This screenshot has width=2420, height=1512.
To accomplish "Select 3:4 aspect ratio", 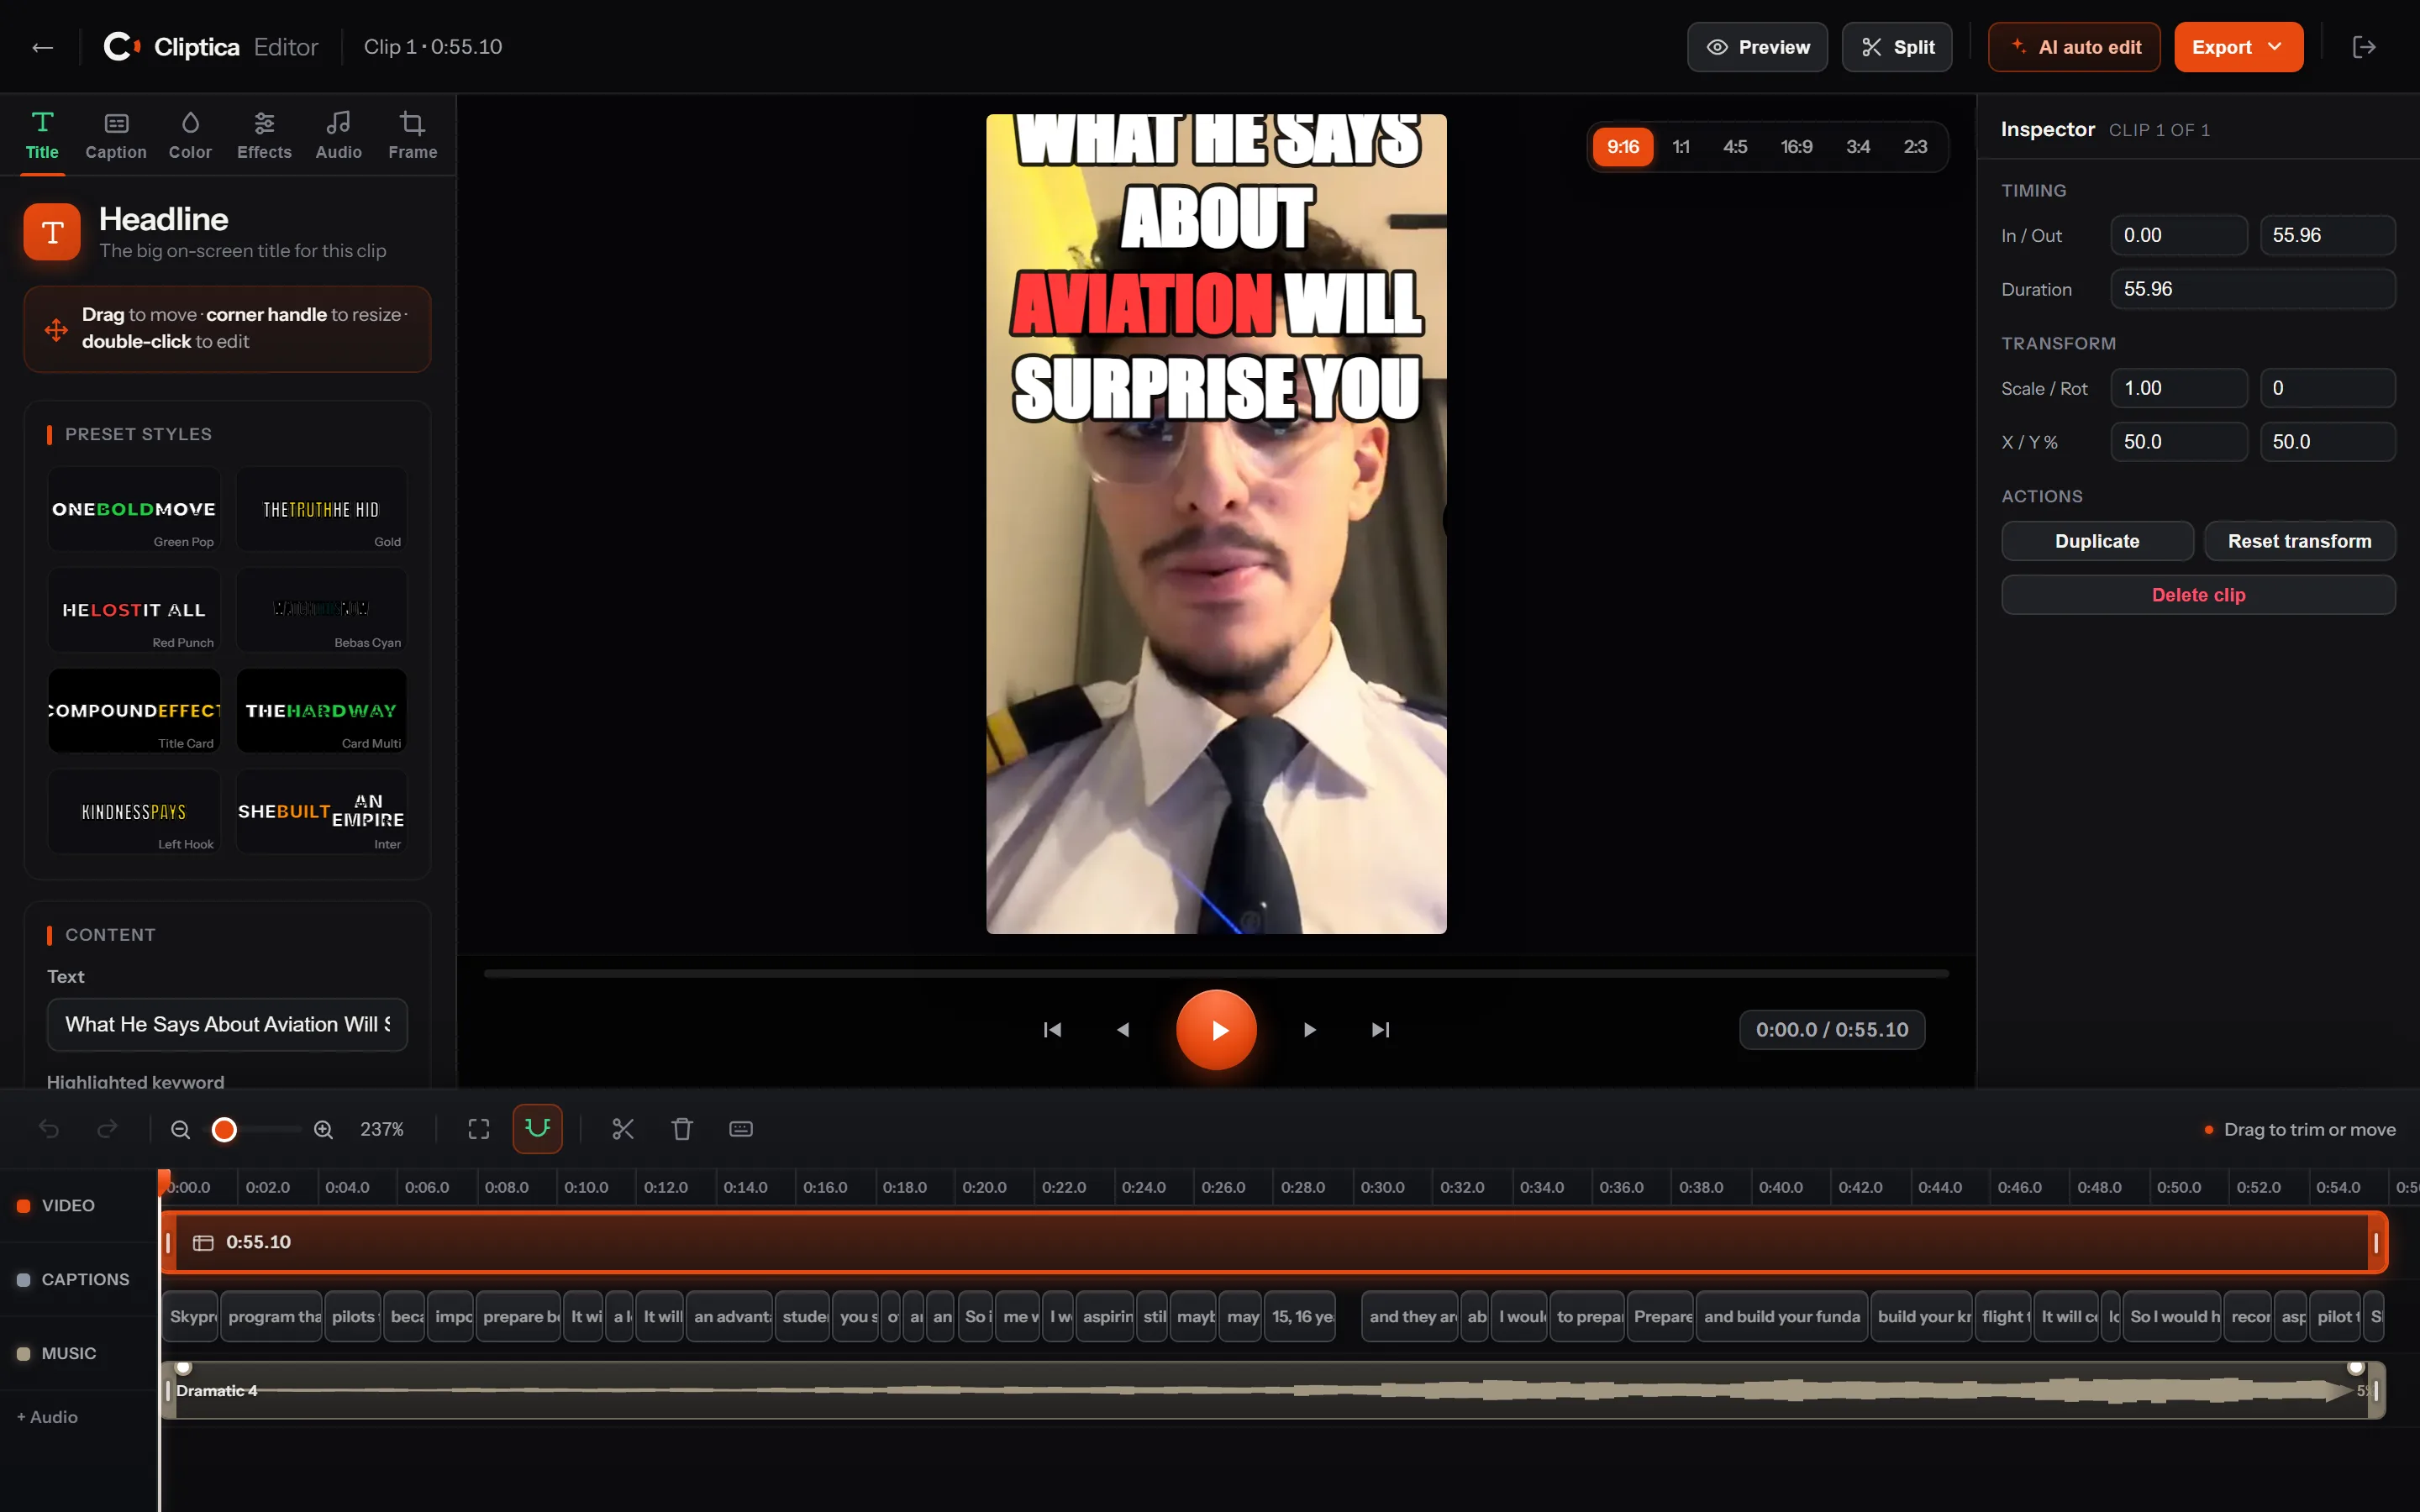I will [1858, 147].
